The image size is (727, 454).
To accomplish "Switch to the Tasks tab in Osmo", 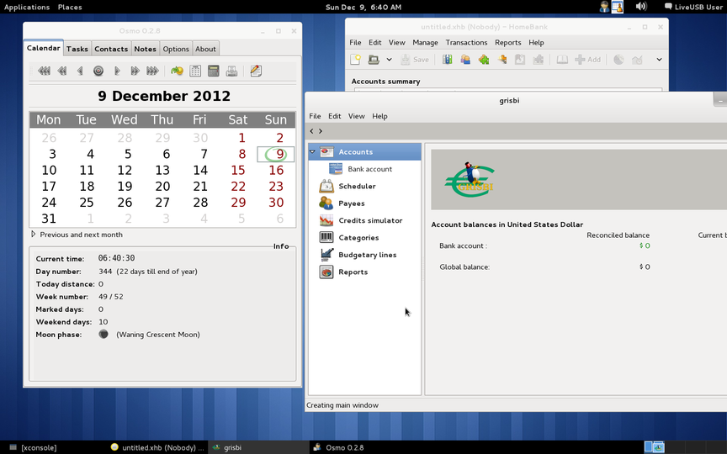I will tap(77, 49).
